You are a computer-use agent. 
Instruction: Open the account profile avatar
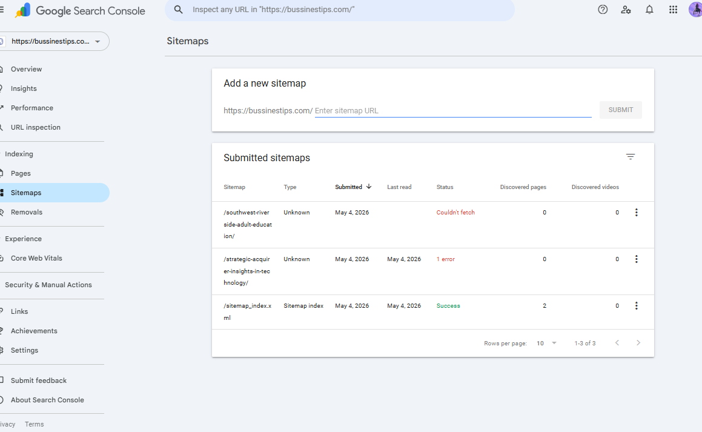tap(695, 10)
